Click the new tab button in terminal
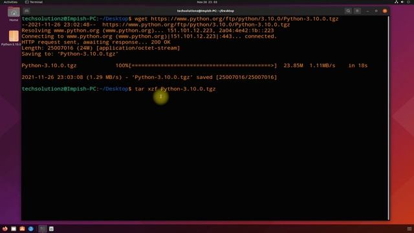The image size is (414, 233). (x=27, y=11)
